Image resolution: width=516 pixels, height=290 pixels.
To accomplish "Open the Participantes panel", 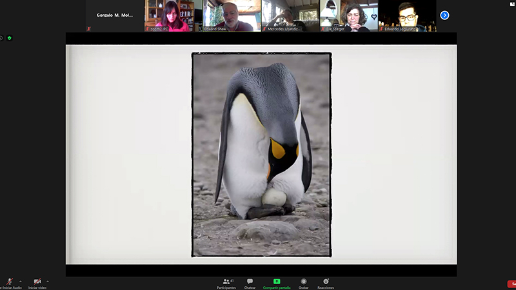I will pyautogui.click(x=226, y=283).
